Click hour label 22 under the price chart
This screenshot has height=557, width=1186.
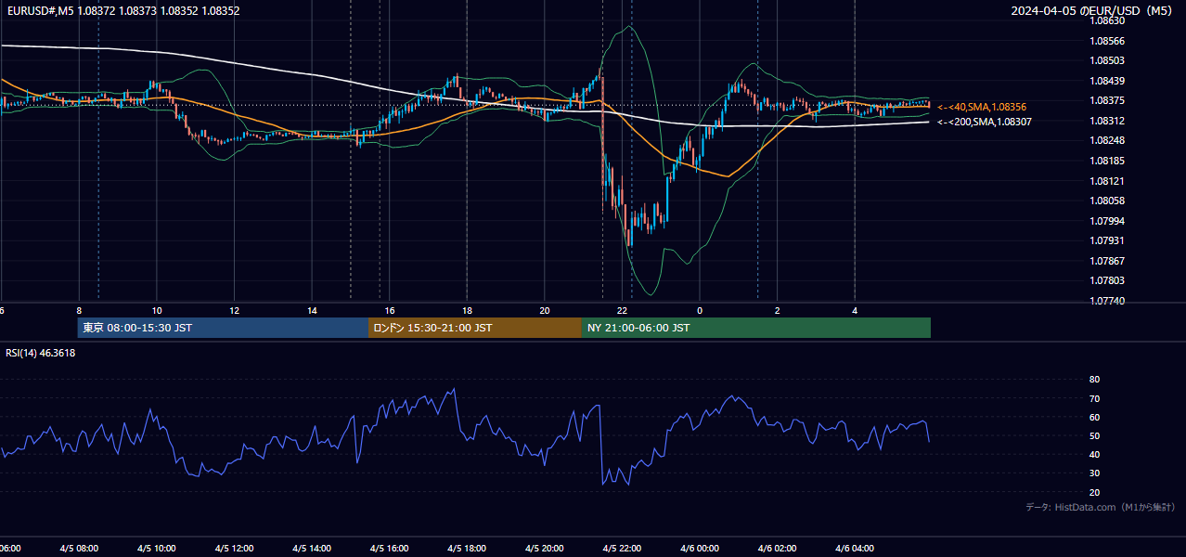(x=623, y=311)
